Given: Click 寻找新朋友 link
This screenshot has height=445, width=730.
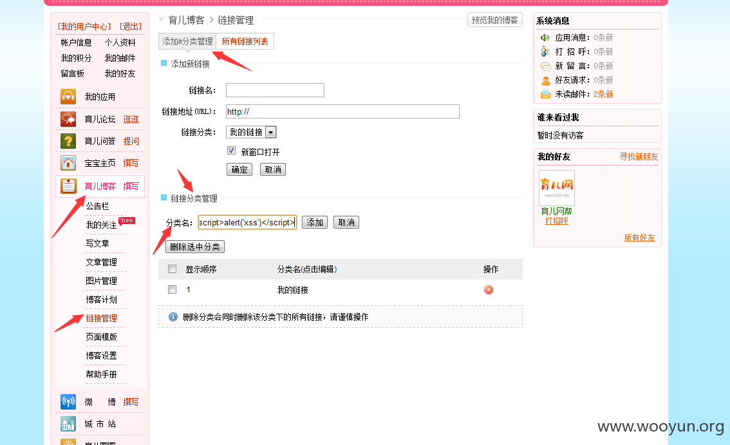Looking at the screenshot, I should (639, 156).
